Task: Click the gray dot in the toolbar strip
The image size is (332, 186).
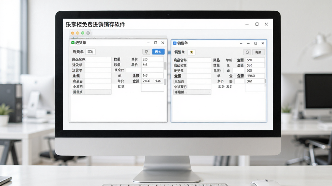Action: (88, 33)
